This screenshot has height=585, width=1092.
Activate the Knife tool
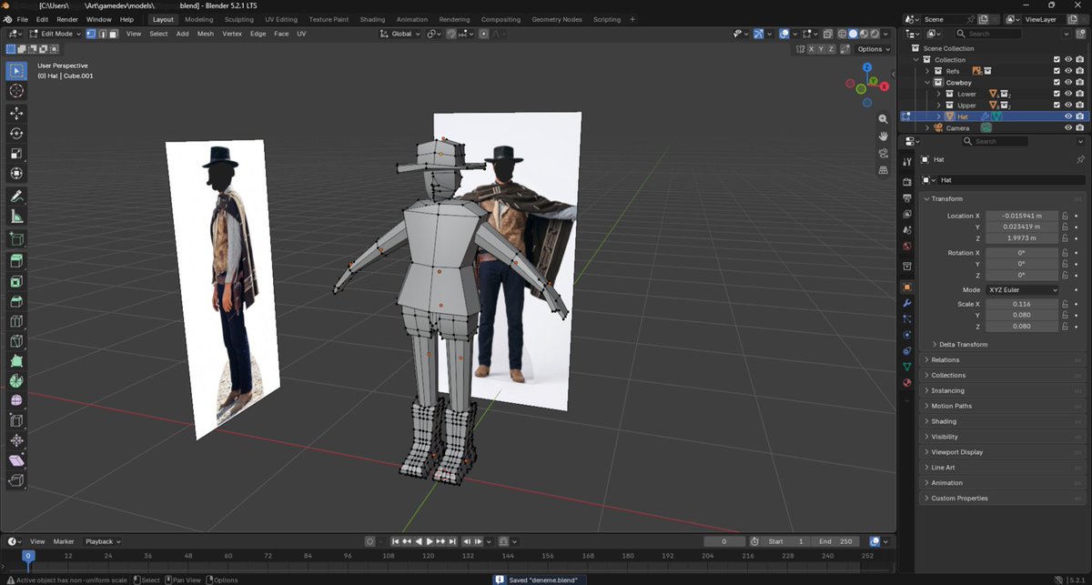[16, 342]
